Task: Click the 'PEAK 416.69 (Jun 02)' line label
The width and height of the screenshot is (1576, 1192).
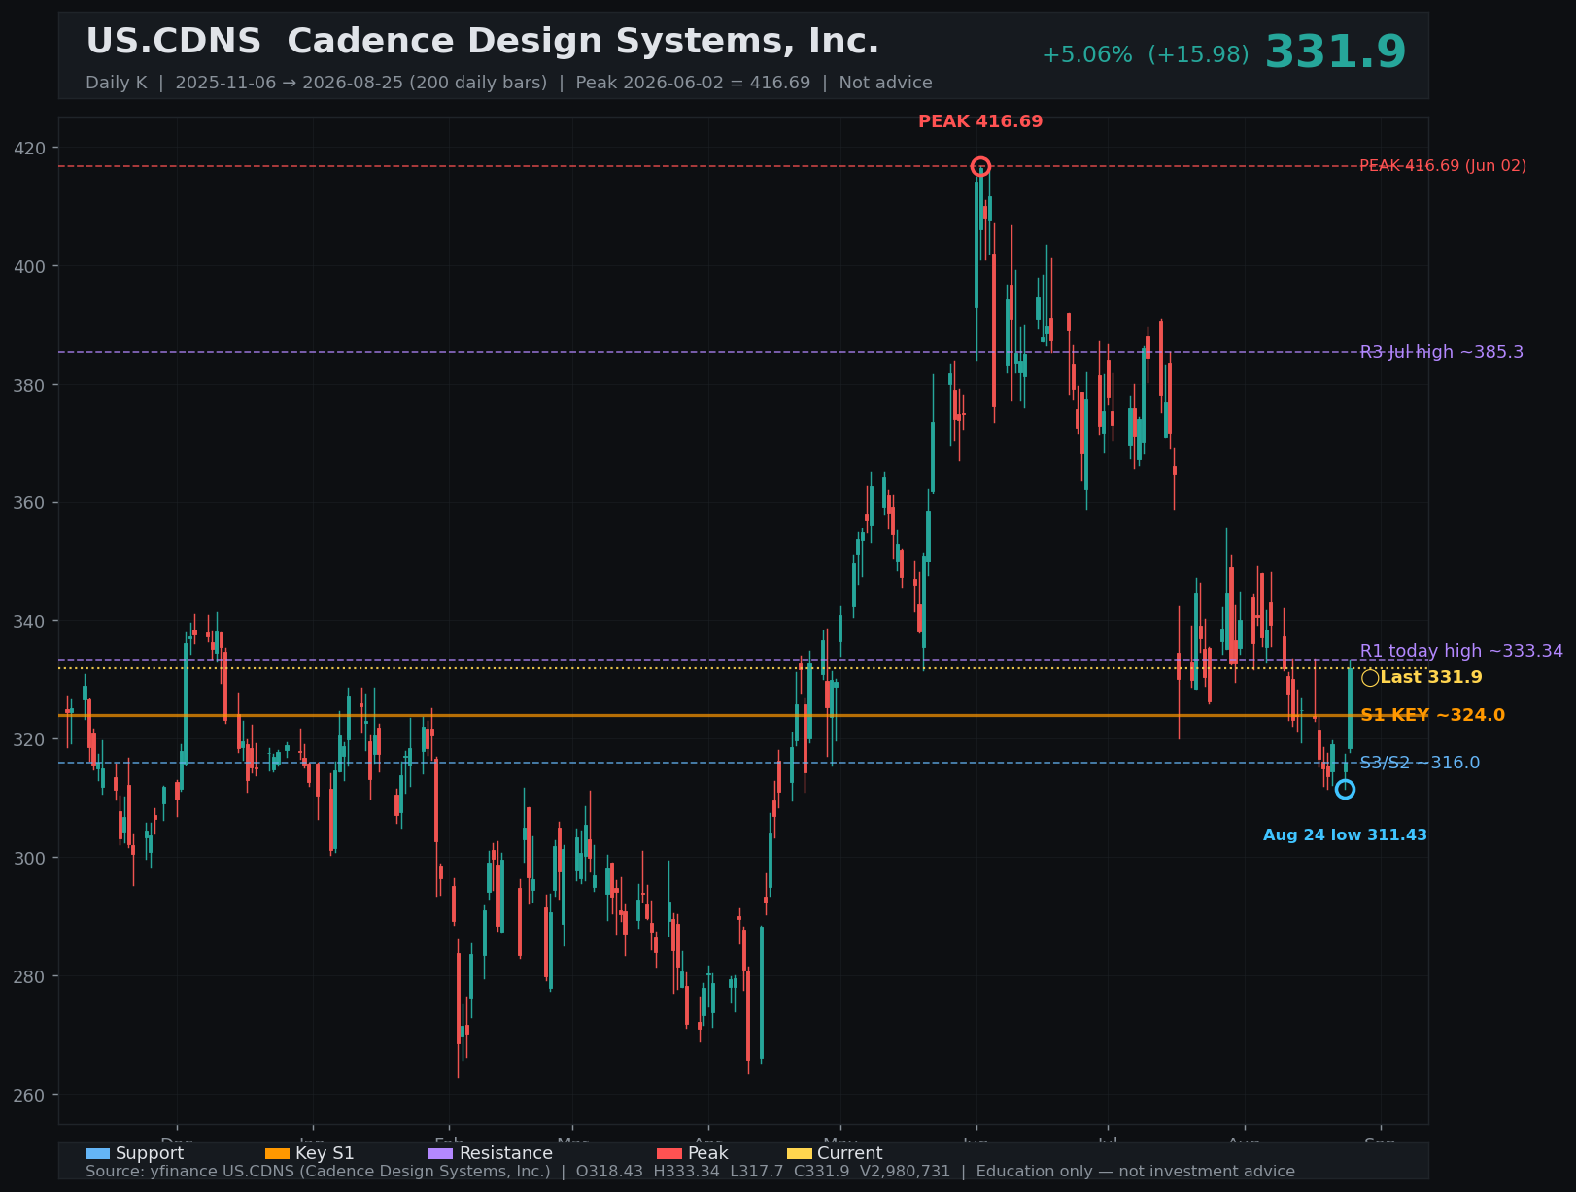Action: (x=1443, y=166)
